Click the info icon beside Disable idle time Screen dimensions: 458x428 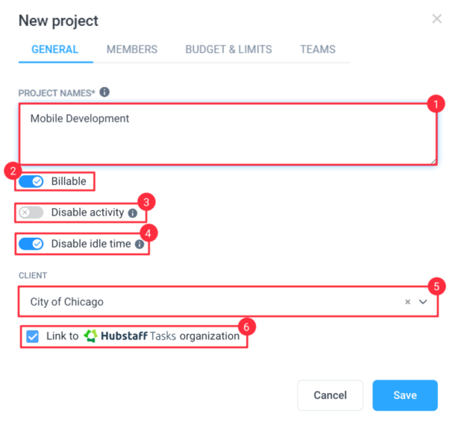pos(139,244)
